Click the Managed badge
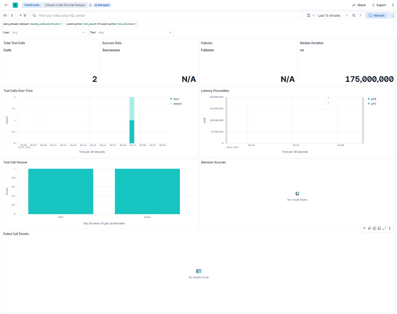The width and height of the screenshot is (397, 314). (102, 5)
